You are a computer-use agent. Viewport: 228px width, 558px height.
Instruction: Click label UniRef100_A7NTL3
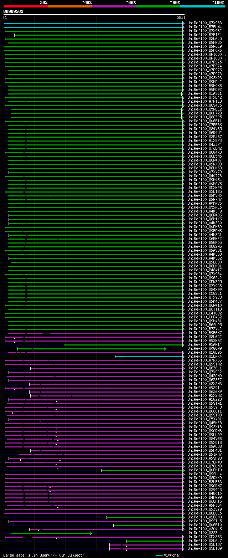coord(204,101)
